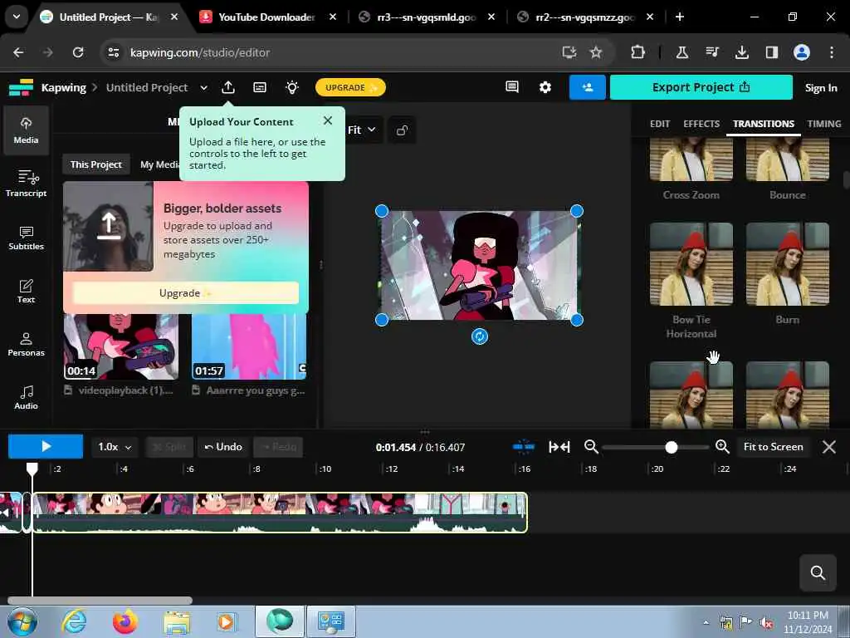Image resolution: width=850 pixels, height=638 pixels.
Task: Click the Redo button
Action: (279, 447)
